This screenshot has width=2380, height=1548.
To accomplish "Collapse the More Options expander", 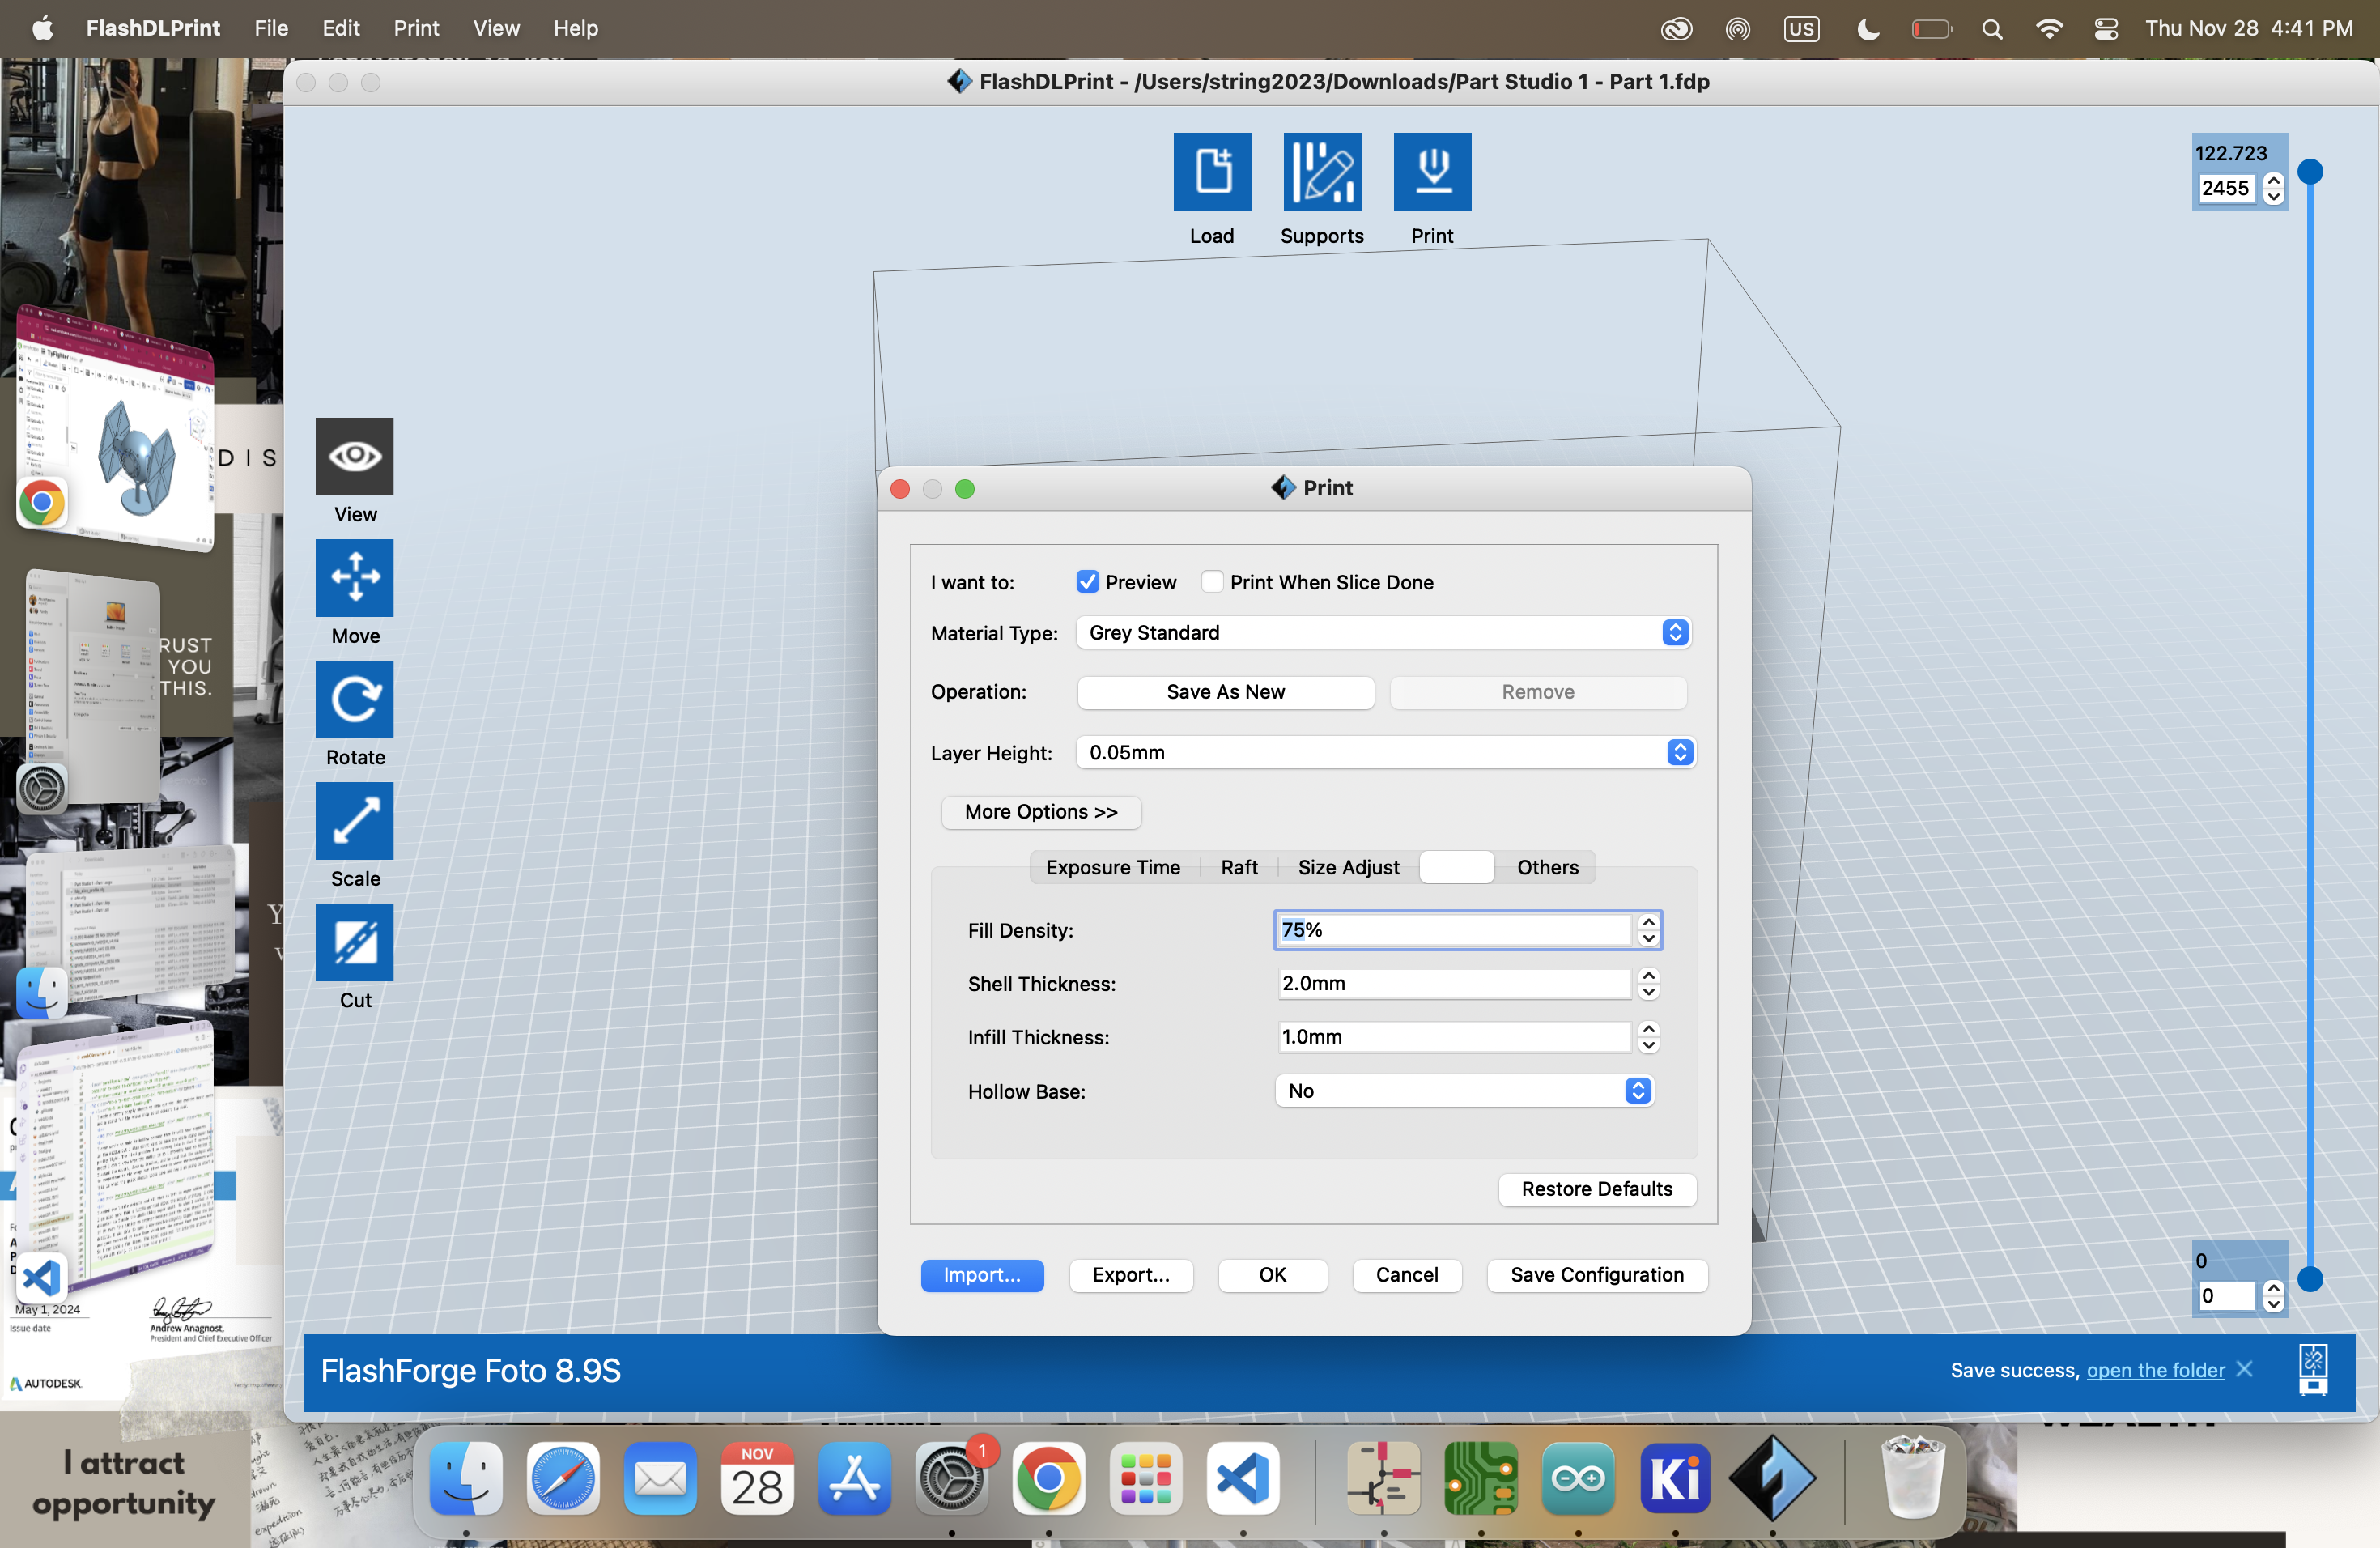I will [1040, 812].
